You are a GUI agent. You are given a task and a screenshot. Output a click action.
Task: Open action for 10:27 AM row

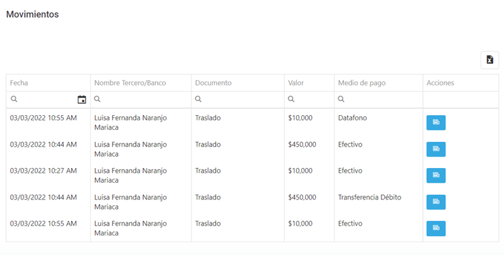436,175
